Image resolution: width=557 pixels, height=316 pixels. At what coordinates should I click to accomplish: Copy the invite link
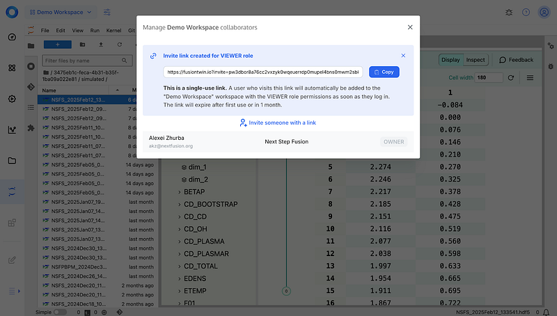click(384, 72)
